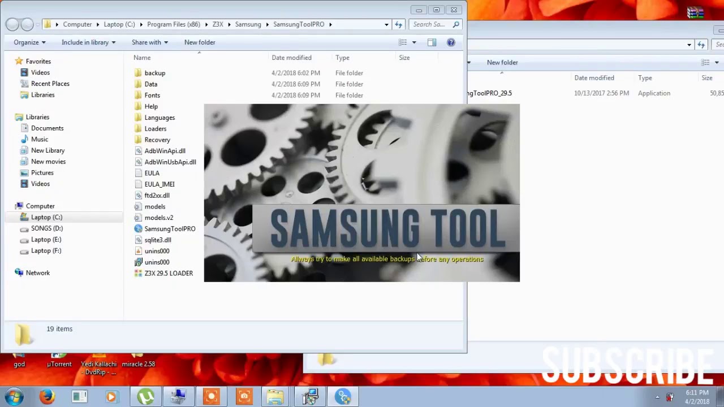
Task: Click the Windows Start orb
Action: pyautogui.click(x=14, y=397)
